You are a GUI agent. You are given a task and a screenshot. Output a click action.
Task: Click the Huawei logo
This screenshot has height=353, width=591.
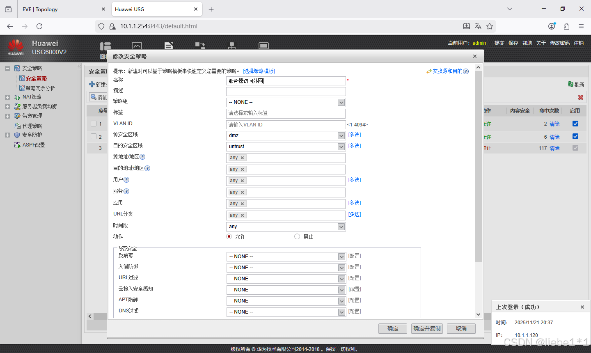tap(16, 47)
